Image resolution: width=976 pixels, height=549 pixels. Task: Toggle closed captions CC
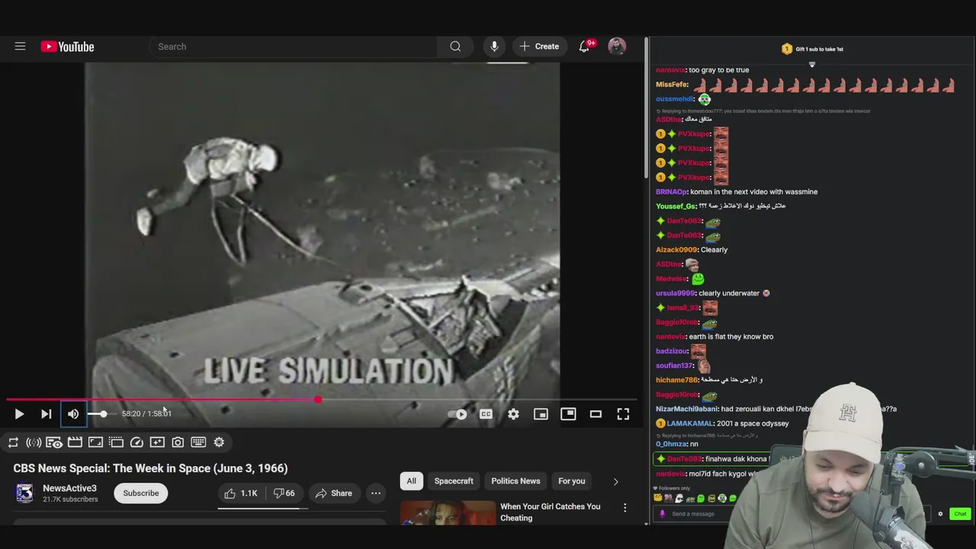[486, 414]
